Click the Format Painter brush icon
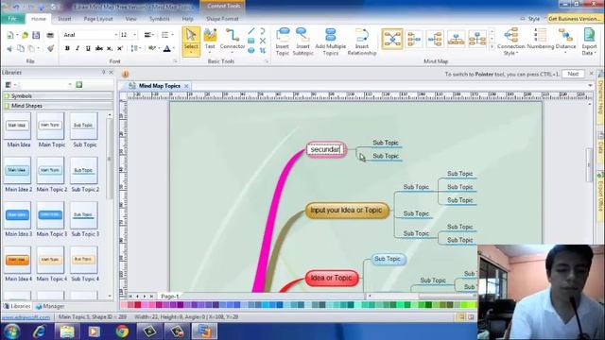This screenshot has height=340, width=605. [x=50, y=48]
